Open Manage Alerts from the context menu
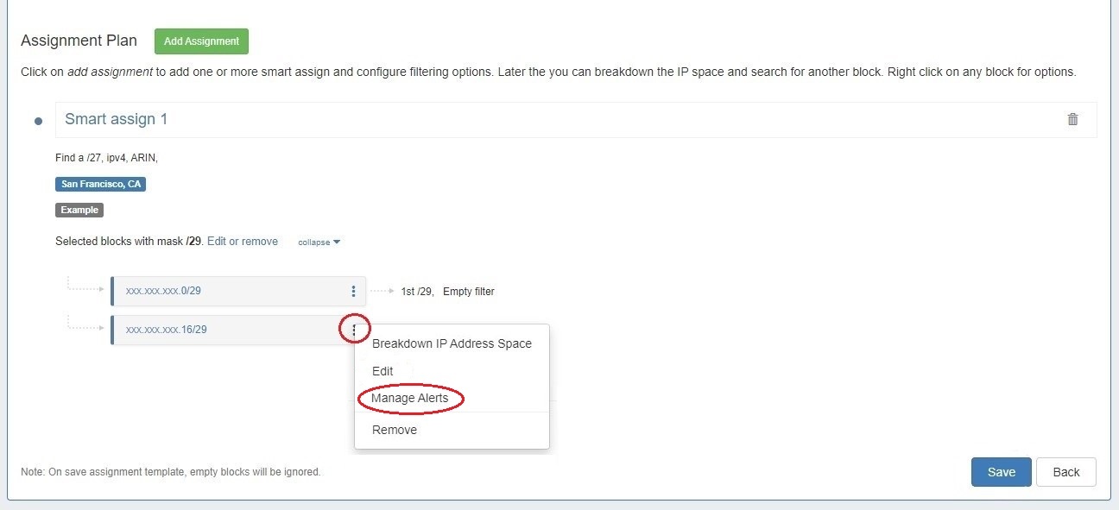This screenshot has height=510, width=1119. (410, 399)
